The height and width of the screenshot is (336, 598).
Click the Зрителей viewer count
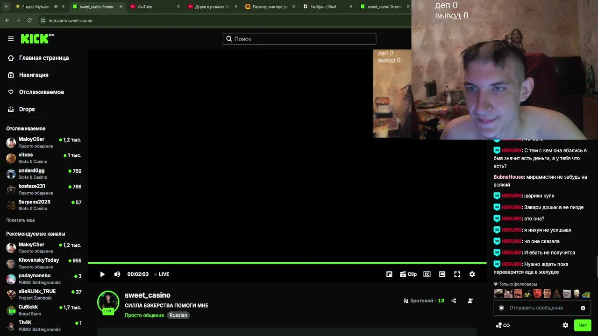424,301
